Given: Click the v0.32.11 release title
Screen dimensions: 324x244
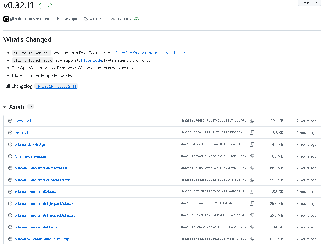Looking at the screenshot, I should pyautogui.click(x=19, y=5).
